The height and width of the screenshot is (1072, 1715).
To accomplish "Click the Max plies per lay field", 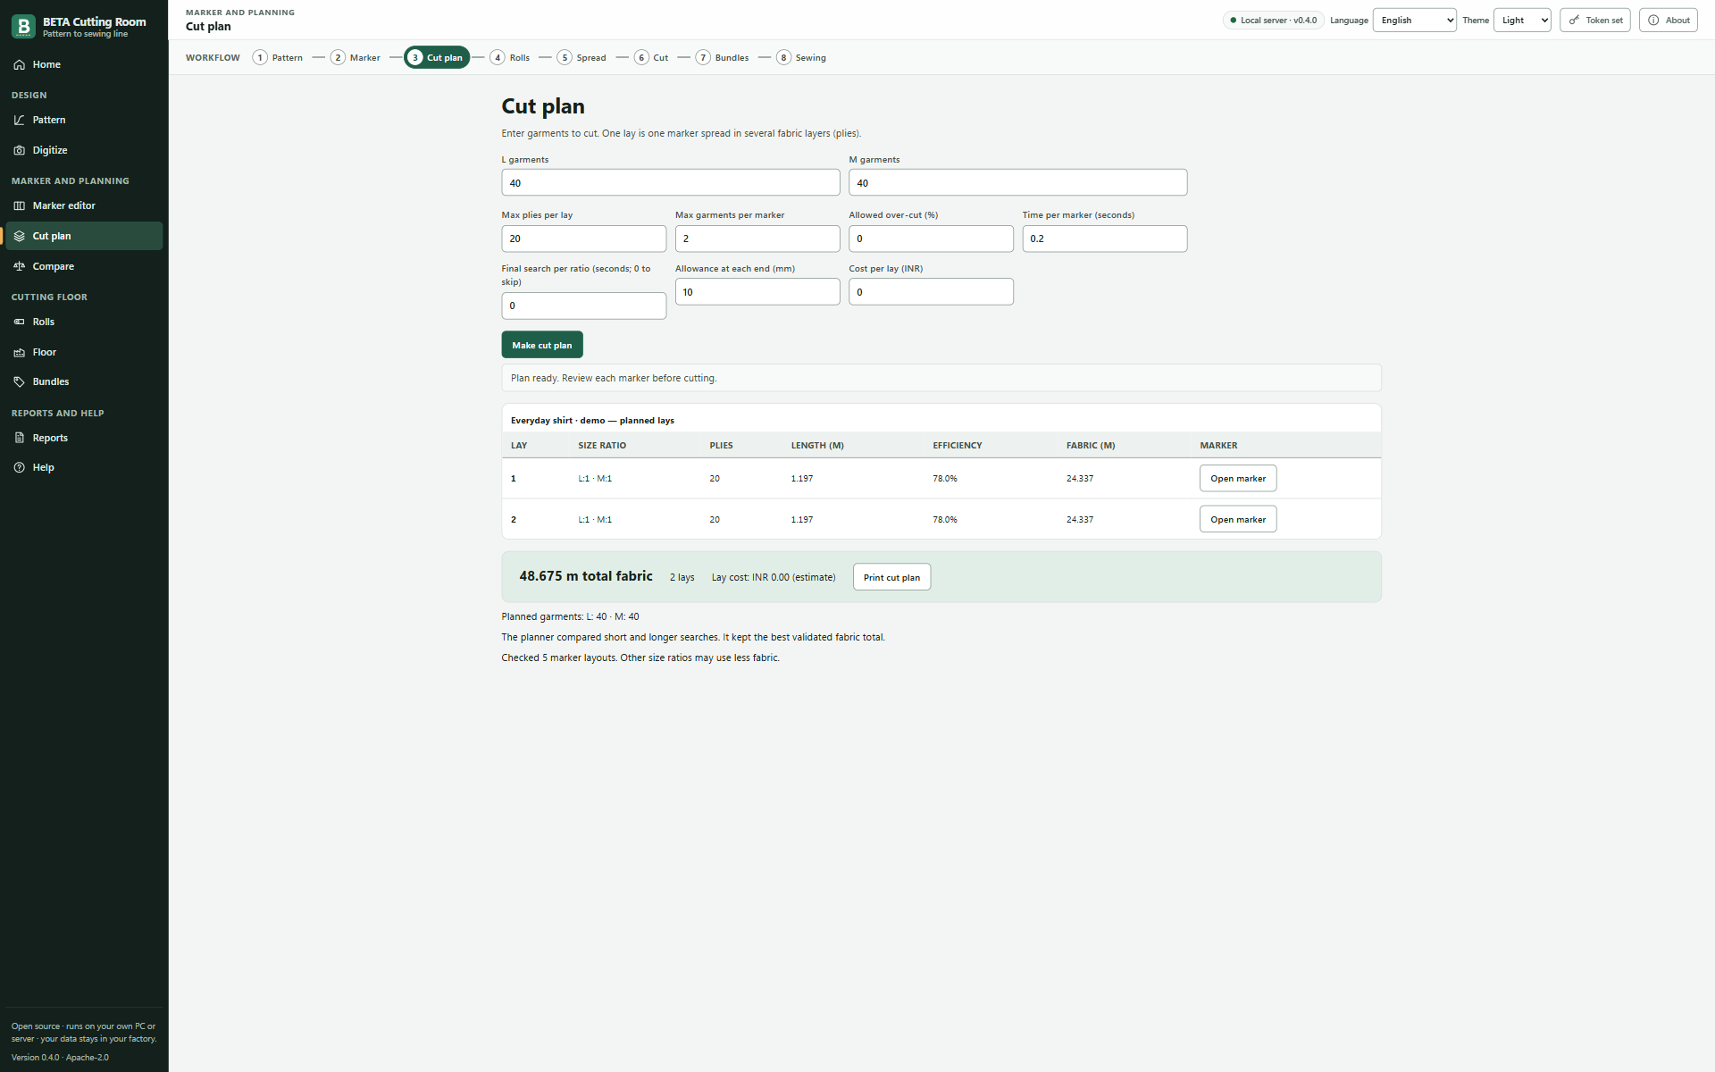I will (x=584, y=239).
